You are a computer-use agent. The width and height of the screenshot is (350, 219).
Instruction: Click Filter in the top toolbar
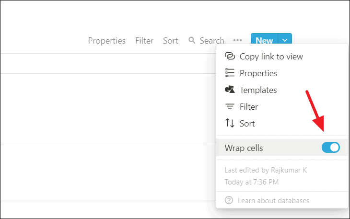tap(144, 41)
